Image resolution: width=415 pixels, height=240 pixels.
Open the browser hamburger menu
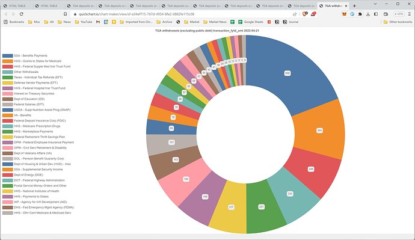tap(410, 14)
